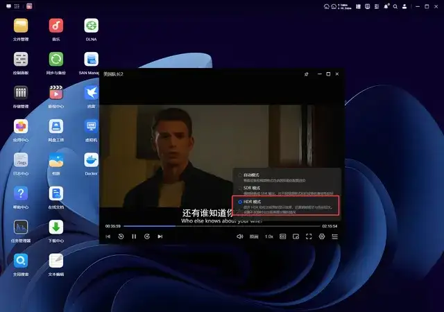The width and height of the screenshot is (444, 312).
Task: Open the 日志中心 log center
Action: point(21,160)
